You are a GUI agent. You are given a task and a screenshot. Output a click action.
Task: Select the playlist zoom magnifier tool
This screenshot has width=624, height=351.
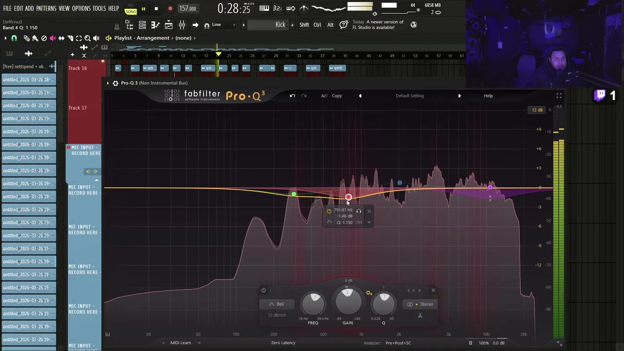[87, 38]
